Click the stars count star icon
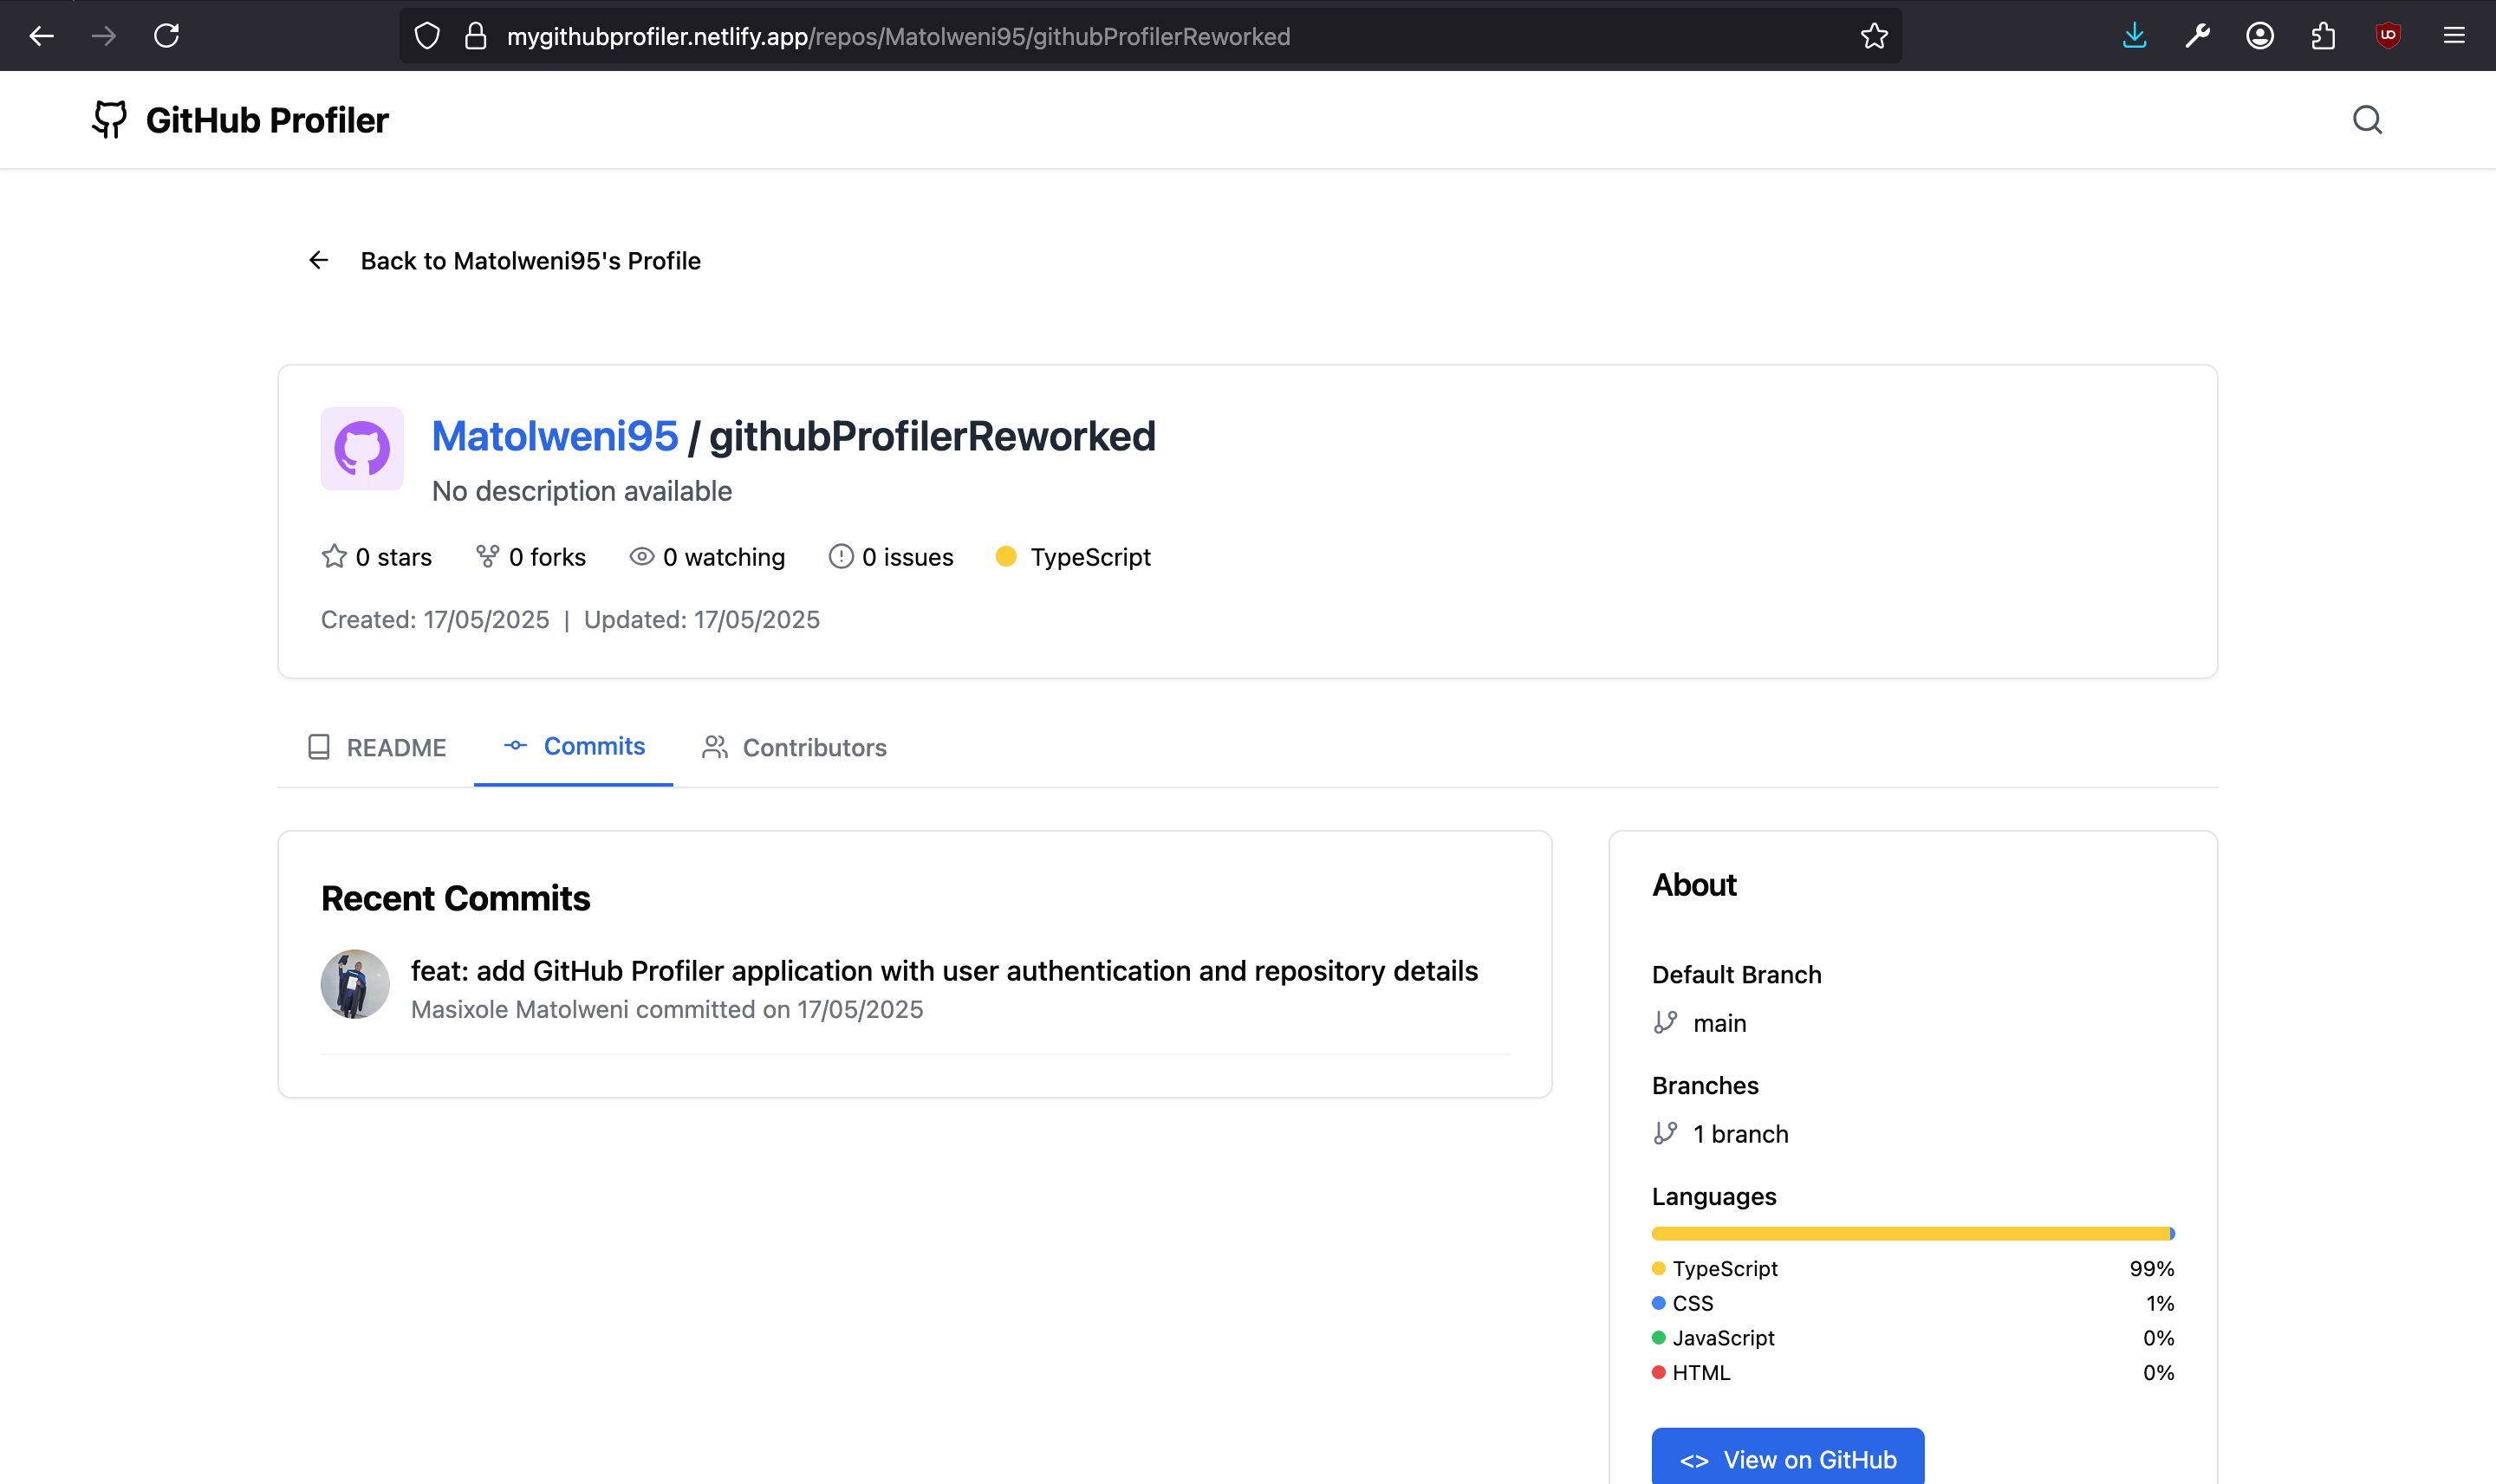This screenshot has width=2496, height=1484. (x=335, y=556)
